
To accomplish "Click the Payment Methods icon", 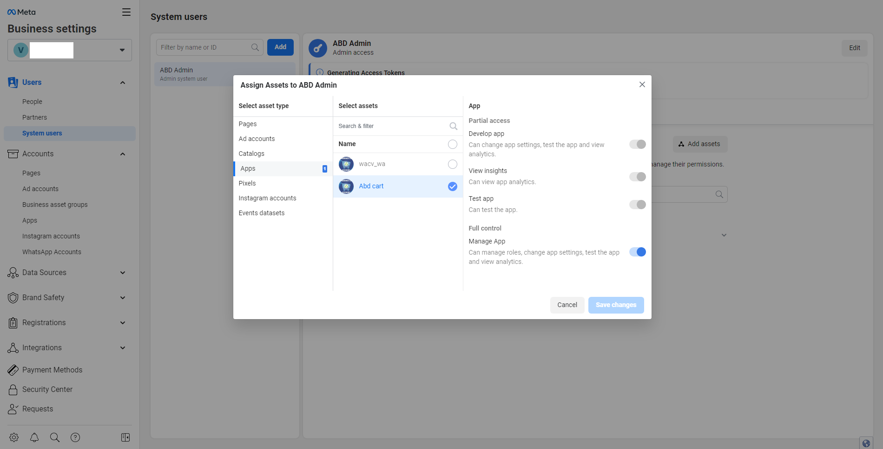I will pos(13,370).
